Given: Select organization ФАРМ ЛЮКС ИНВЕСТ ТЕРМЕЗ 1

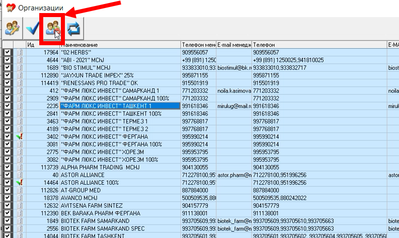Looking at the screenshot, I should point(120,121).
